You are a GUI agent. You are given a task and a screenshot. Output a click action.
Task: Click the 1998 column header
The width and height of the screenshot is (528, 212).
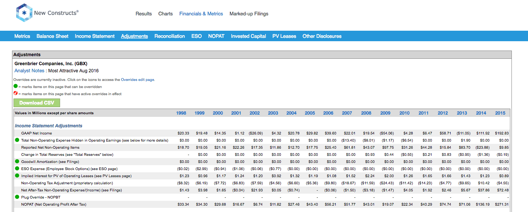coord(181,113)
